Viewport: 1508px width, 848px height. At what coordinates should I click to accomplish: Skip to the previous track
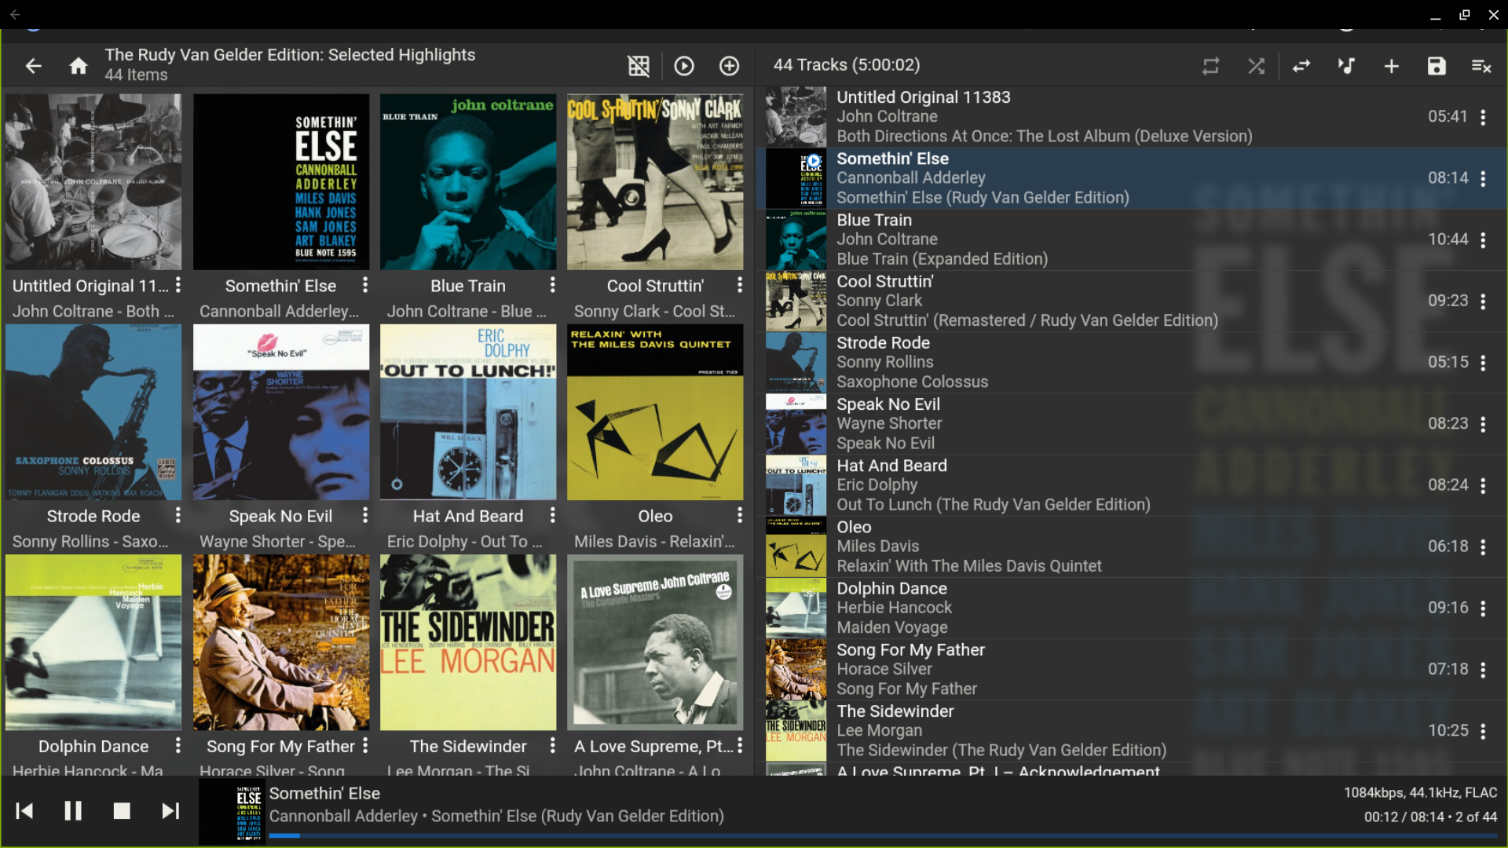(x=24, y=811)
